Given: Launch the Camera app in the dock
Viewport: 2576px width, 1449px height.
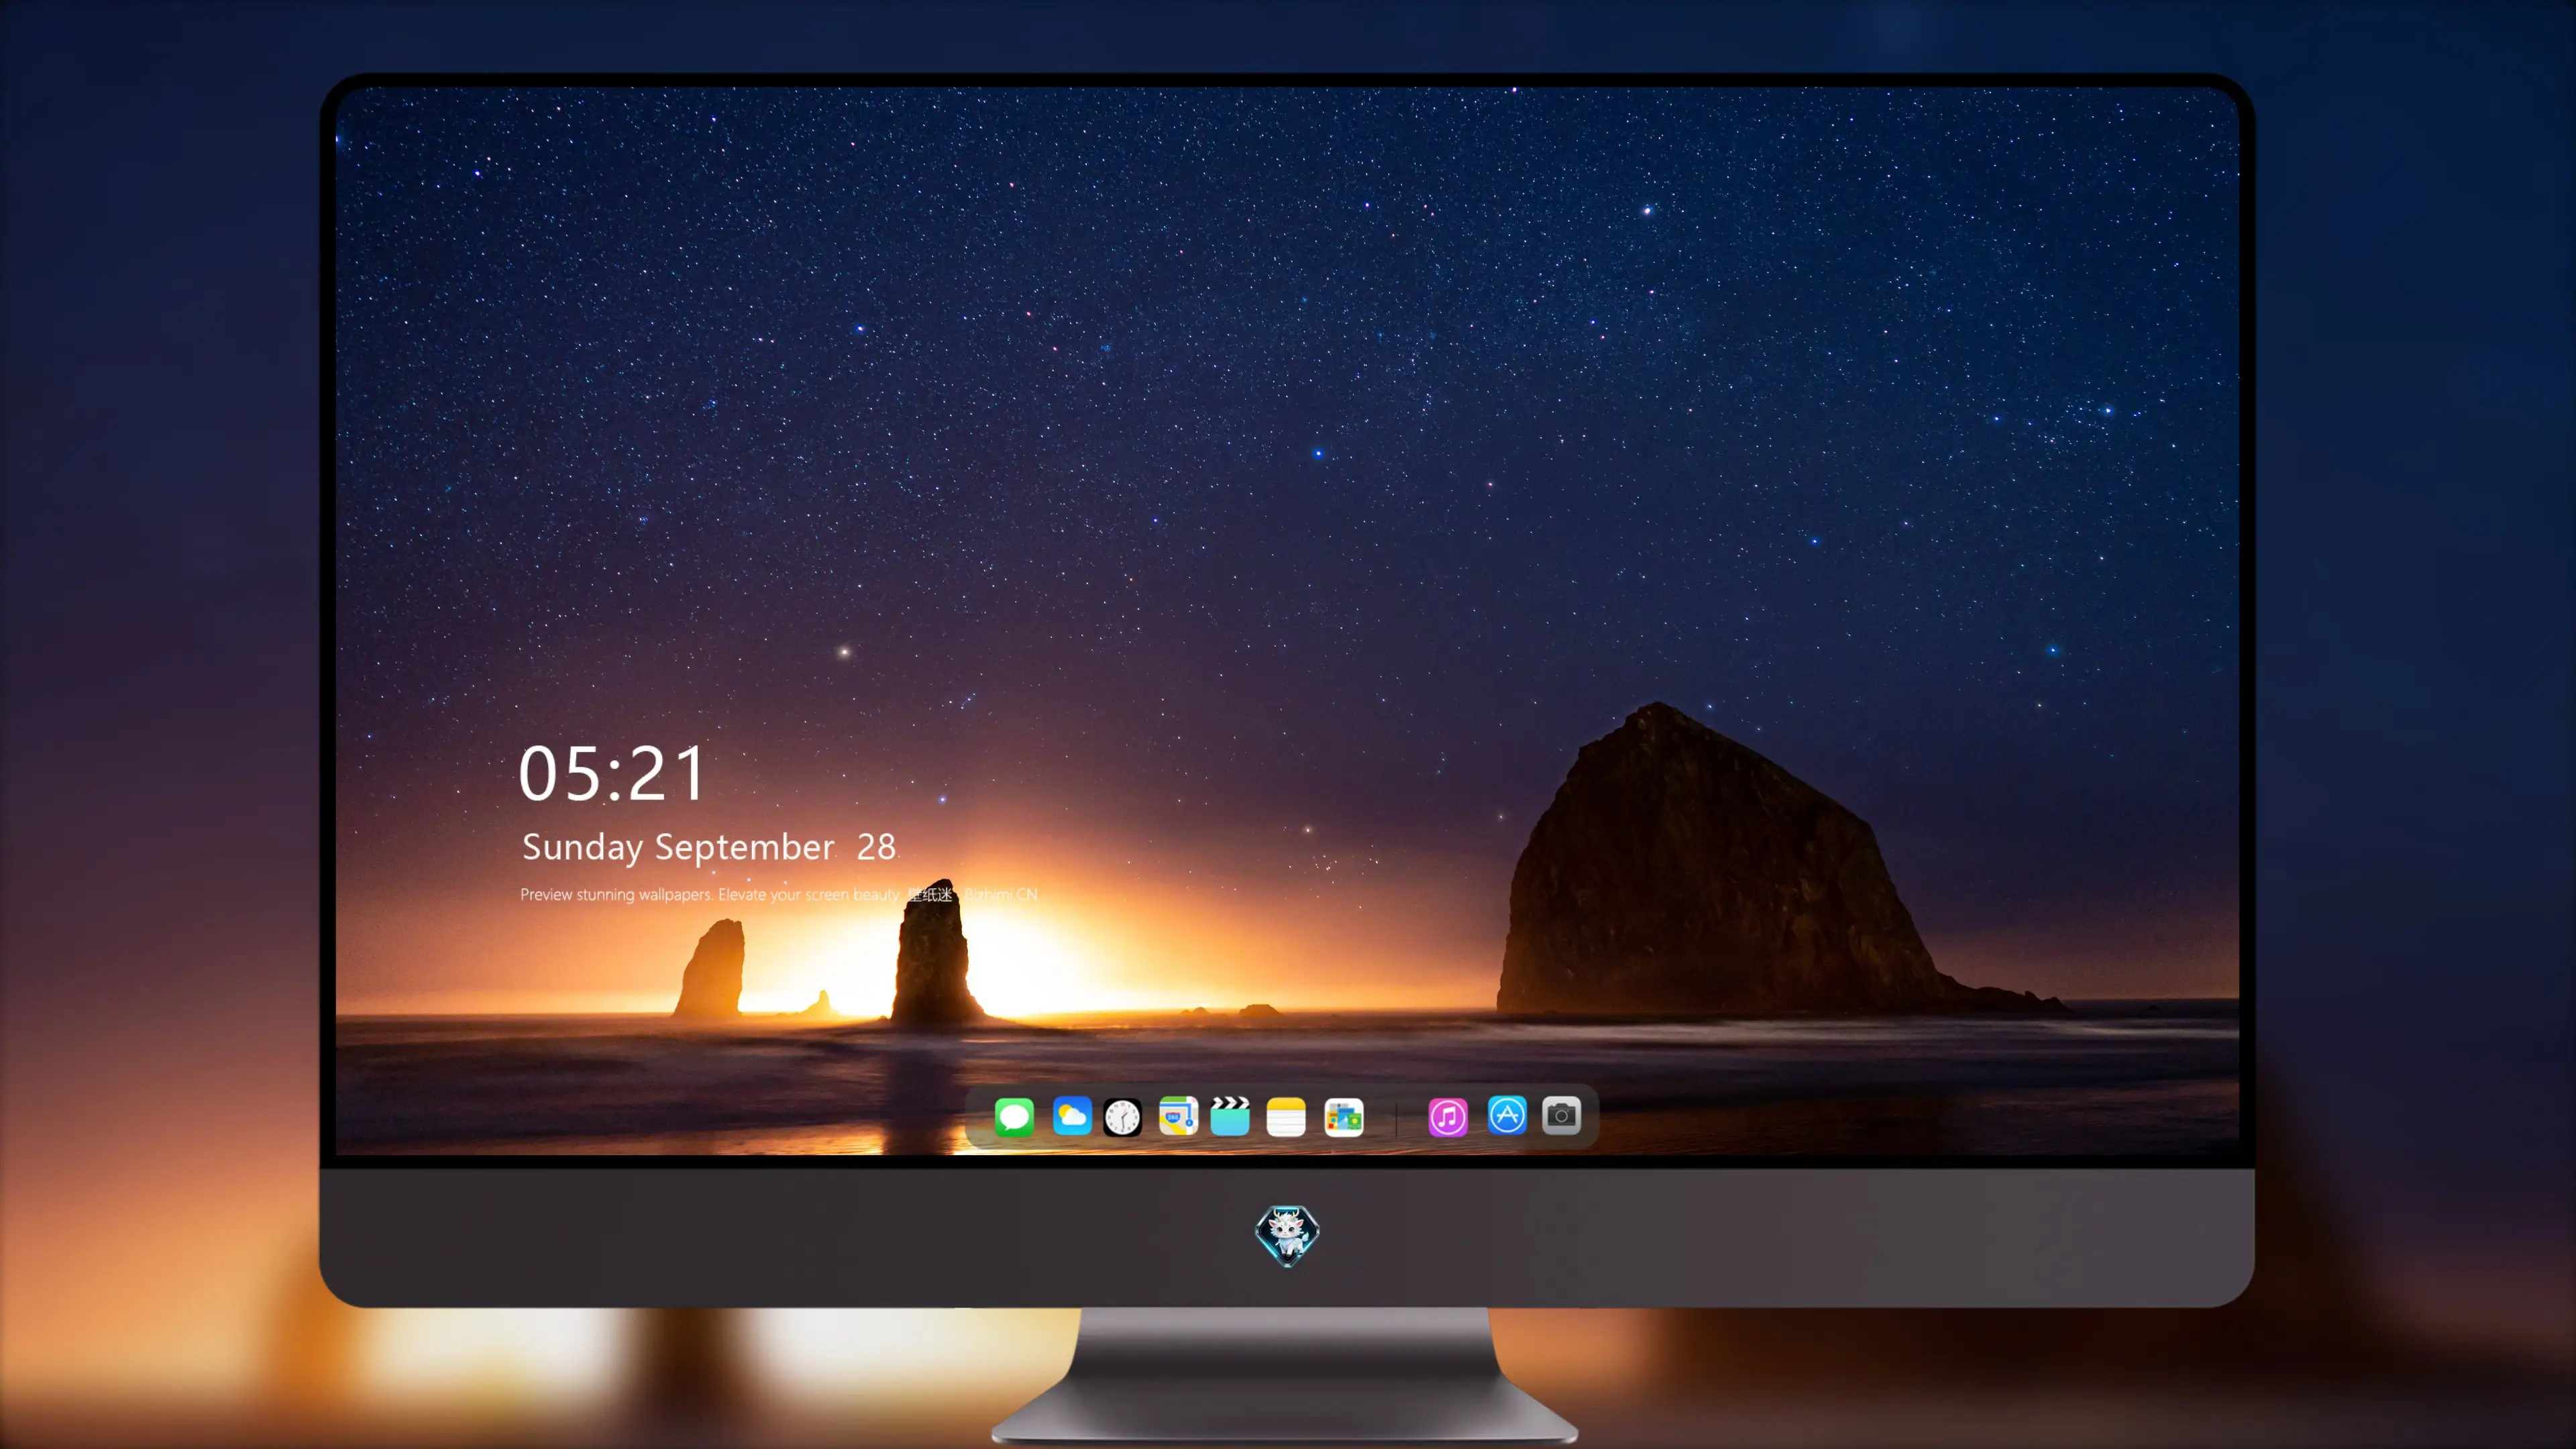Looking at the screenshot, I should coord(1561,1116).
